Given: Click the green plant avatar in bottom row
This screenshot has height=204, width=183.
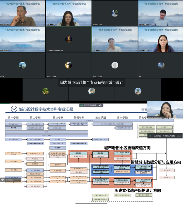Looking at the screenshot, I should [x=45, y=91].
